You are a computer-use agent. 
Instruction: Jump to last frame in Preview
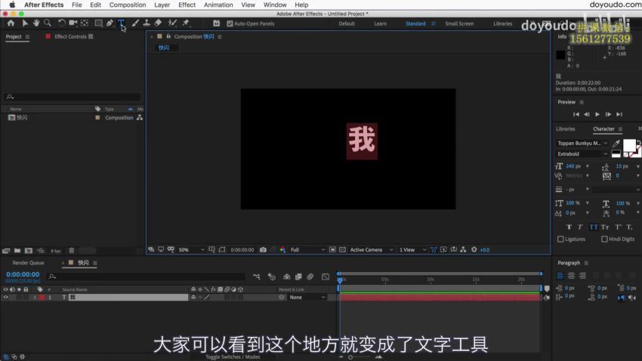click(x=619, y=114)
